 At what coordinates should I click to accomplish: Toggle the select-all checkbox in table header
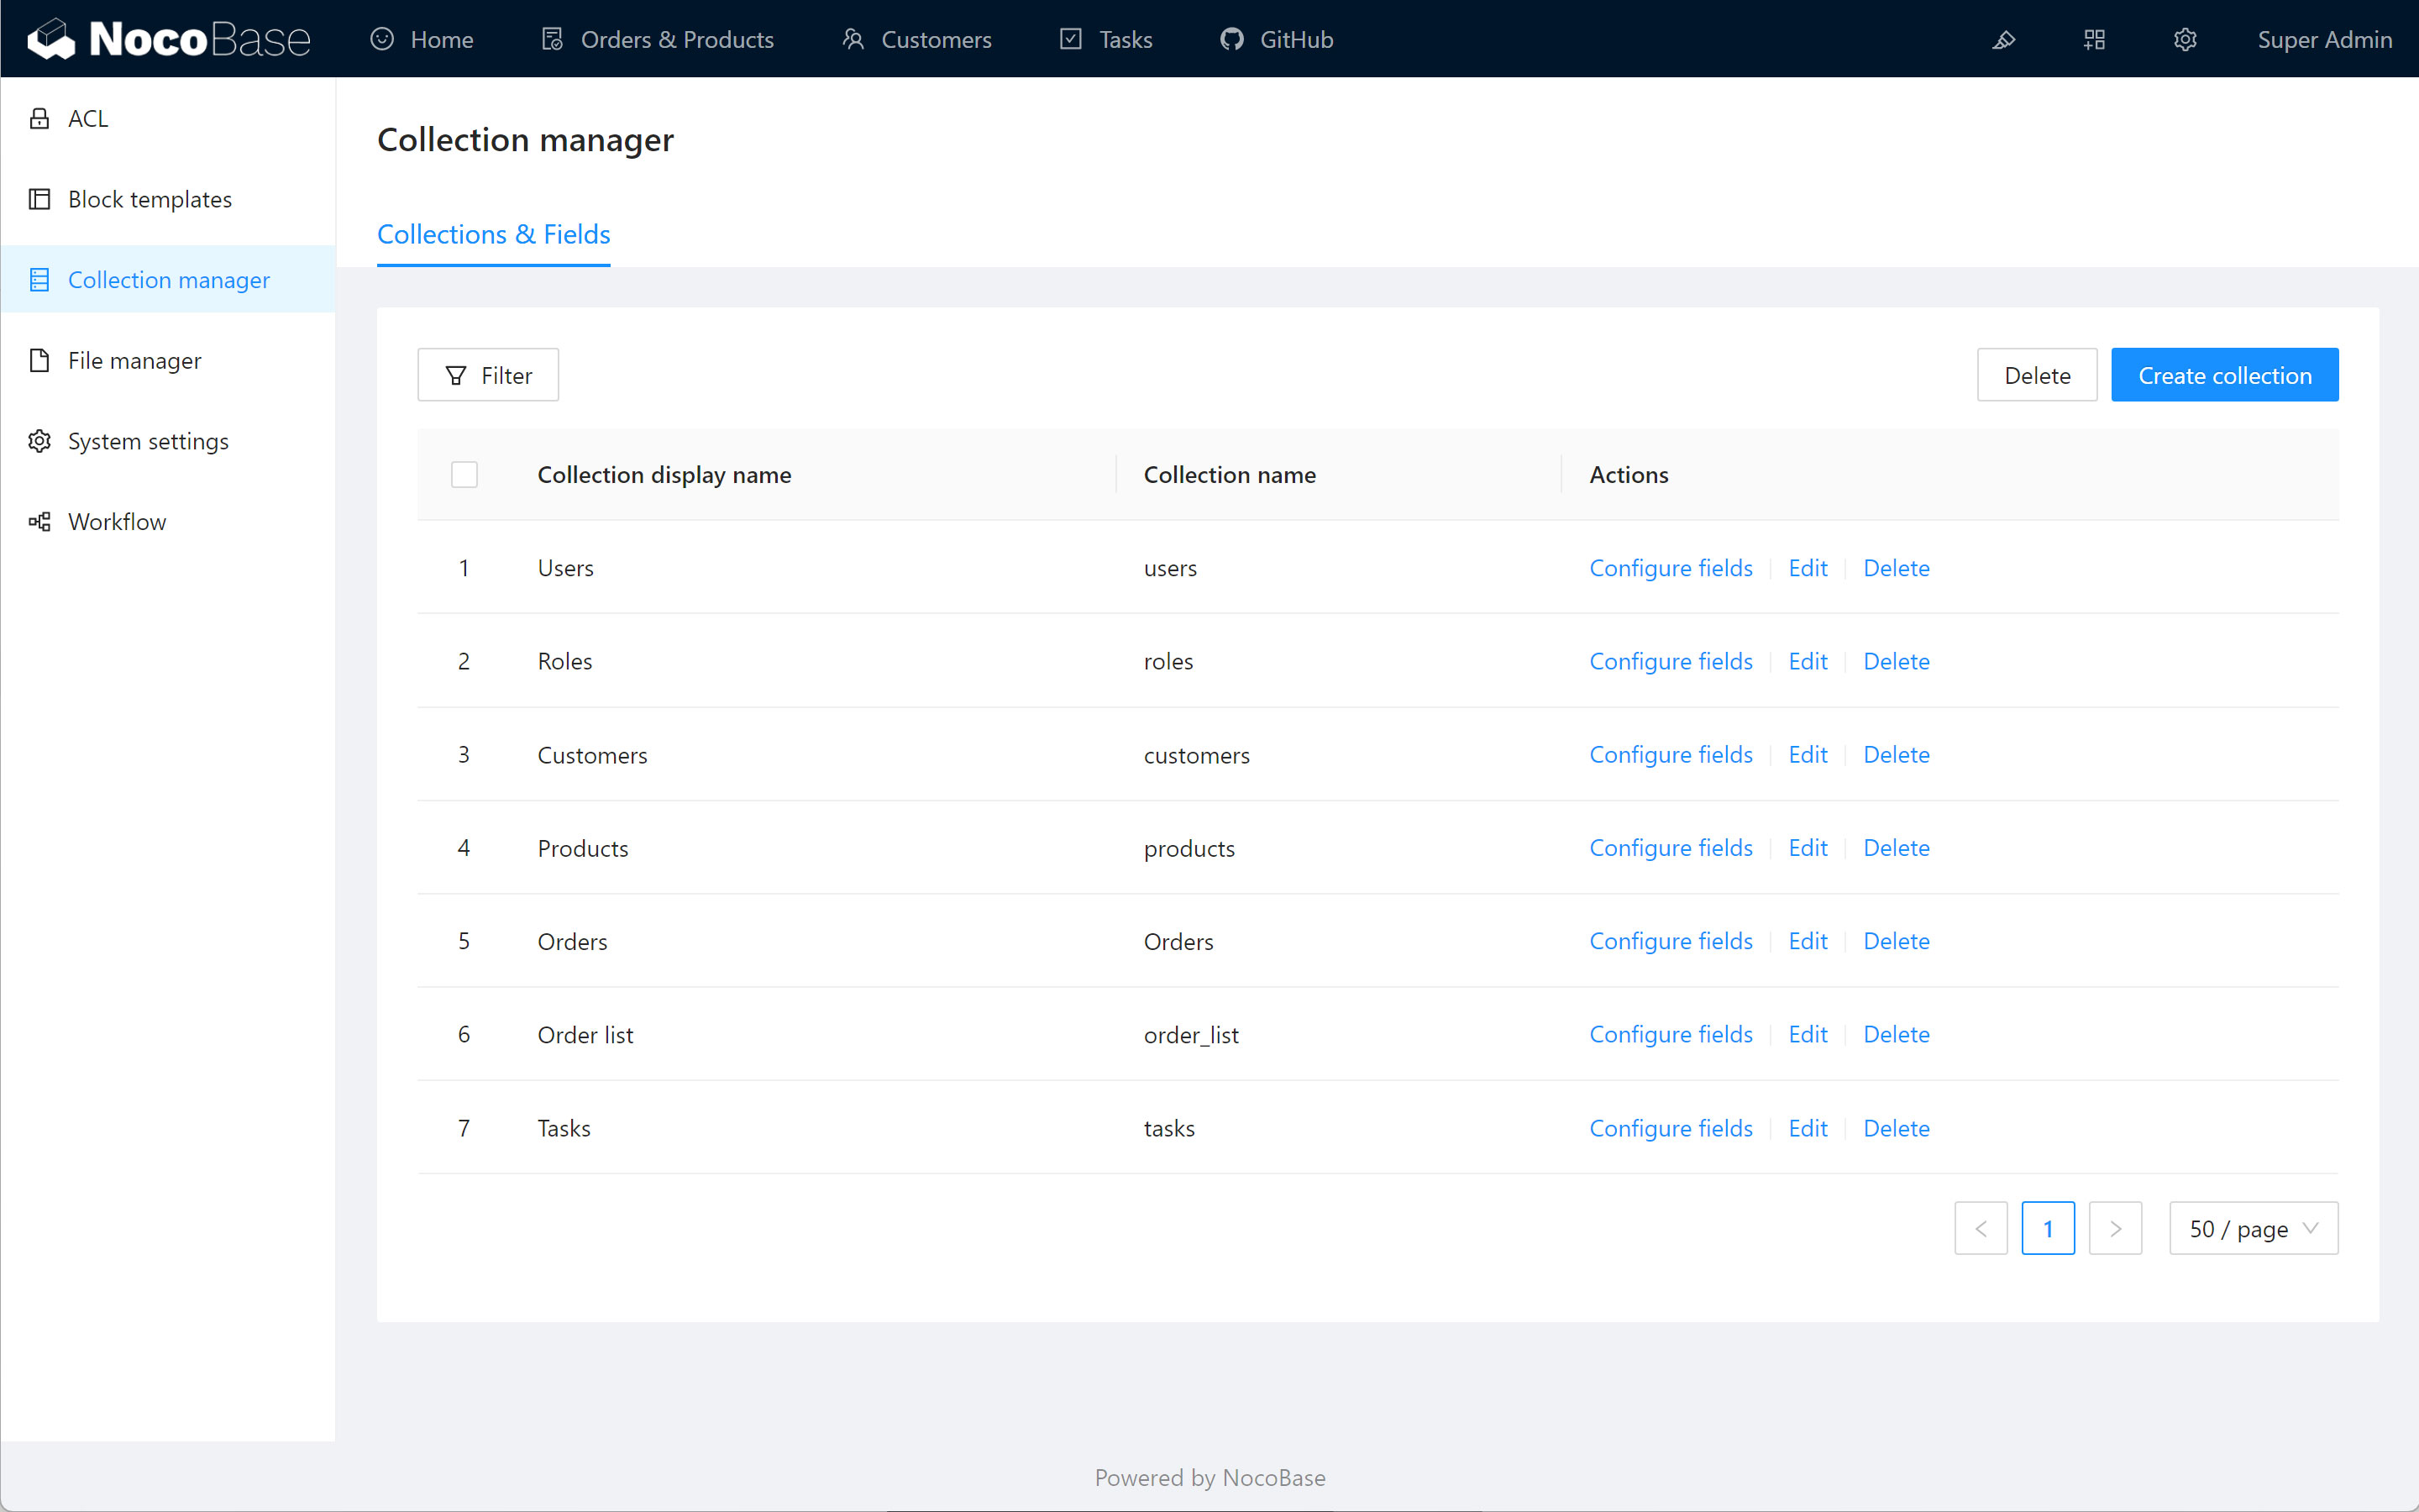[x=464, y=474]
